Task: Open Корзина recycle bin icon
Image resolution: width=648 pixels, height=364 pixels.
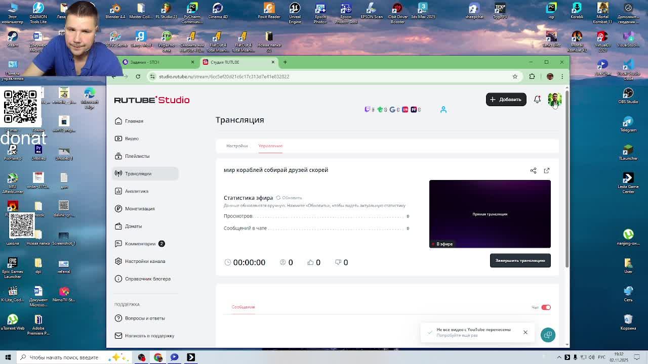Action: [628, 322]
